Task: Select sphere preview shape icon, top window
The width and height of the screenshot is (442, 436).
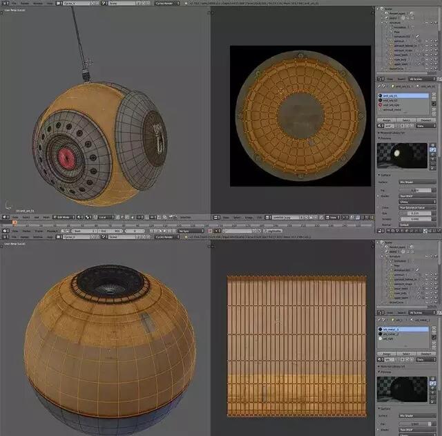Action: (433, 150)
